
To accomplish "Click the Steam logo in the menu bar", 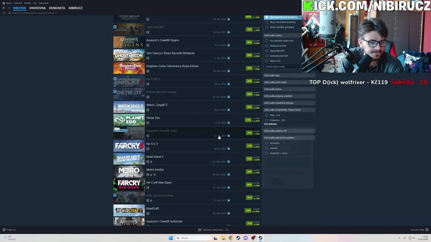I will click(4, 3).
